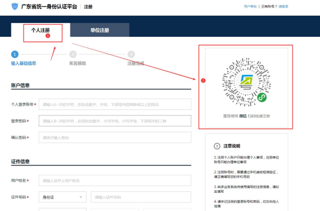Focus the 用户姓名 input field
This screenshot has width=320, height=211.
click(115, 180)
